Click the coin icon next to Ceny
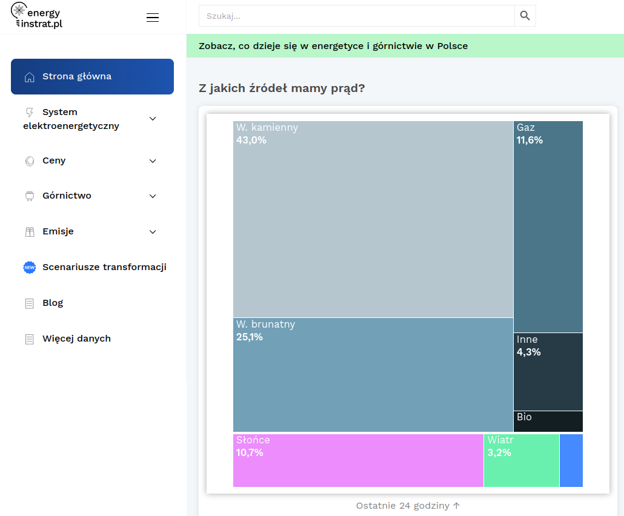Viewport: 624px width, 516px height. (30, 160)
